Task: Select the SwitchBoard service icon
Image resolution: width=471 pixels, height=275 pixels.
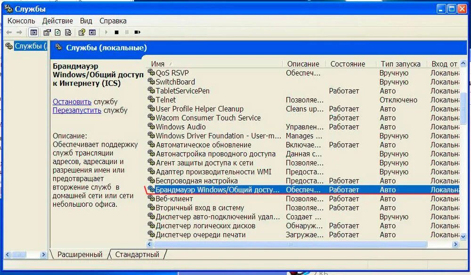Action: pyautogui.click(x=151, y=82)
